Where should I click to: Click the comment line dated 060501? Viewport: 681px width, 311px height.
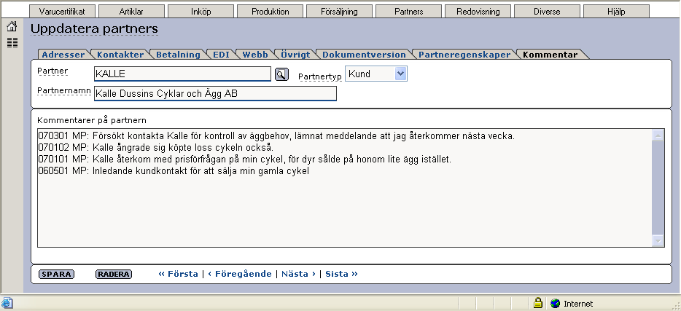(174, 171)
